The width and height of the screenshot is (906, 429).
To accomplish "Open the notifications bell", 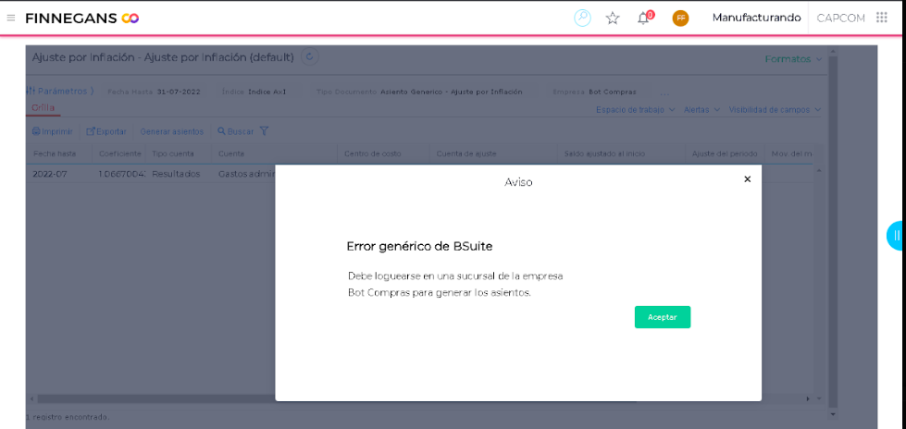I will tap(644, 18).
